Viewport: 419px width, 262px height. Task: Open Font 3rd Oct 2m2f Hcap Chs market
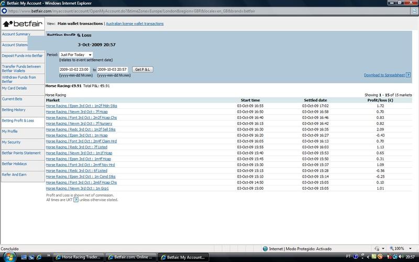click(x=82, y=117)
